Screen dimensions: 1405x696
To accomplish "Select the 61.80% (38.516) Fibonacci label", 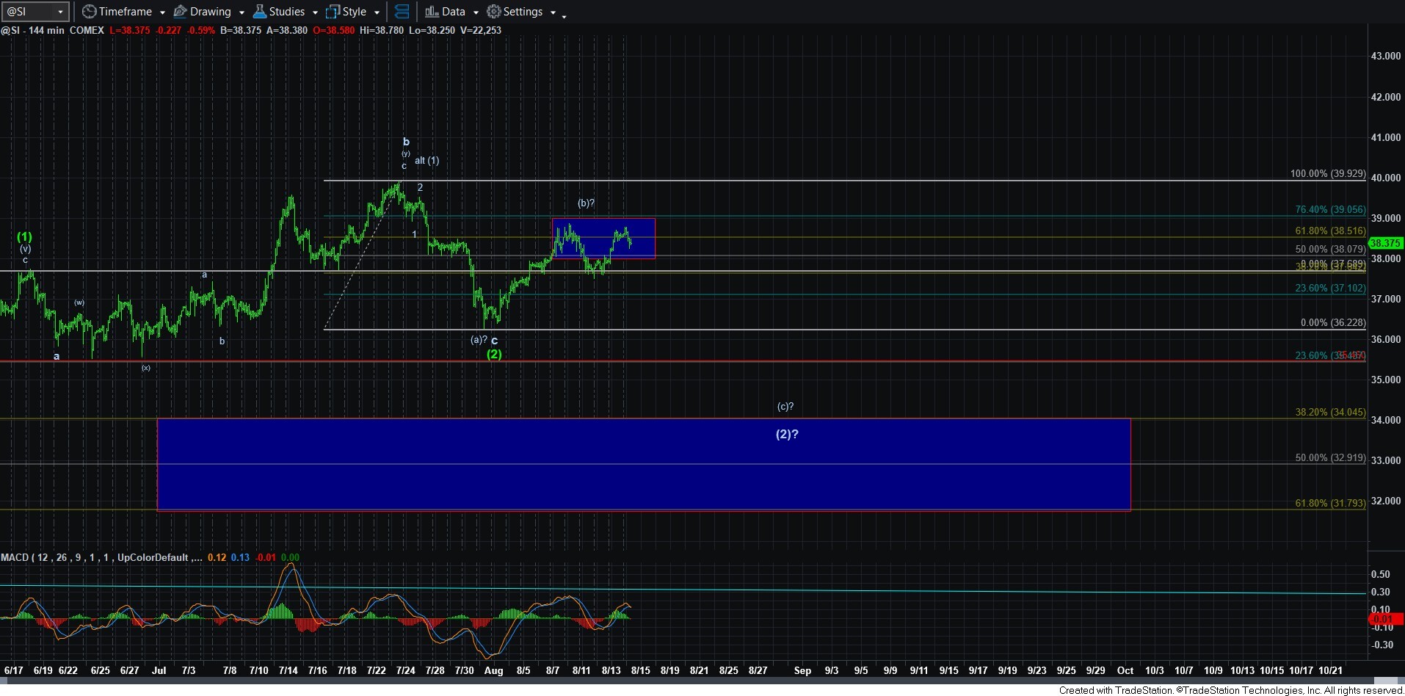I will pyautogui.click(x=1331, y=231).
